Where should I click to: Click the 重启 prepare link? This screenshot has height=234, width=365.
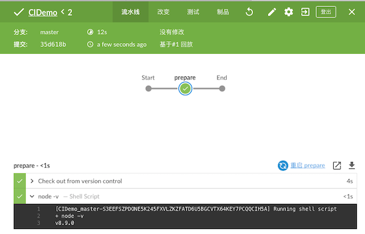307,165
